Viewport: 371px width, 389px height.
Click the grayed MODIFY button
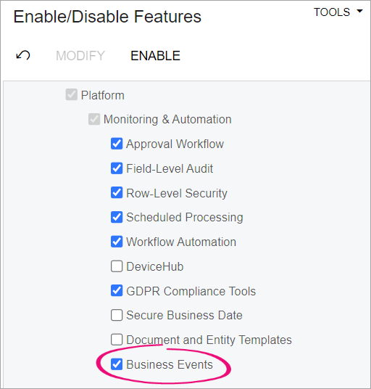80,56
